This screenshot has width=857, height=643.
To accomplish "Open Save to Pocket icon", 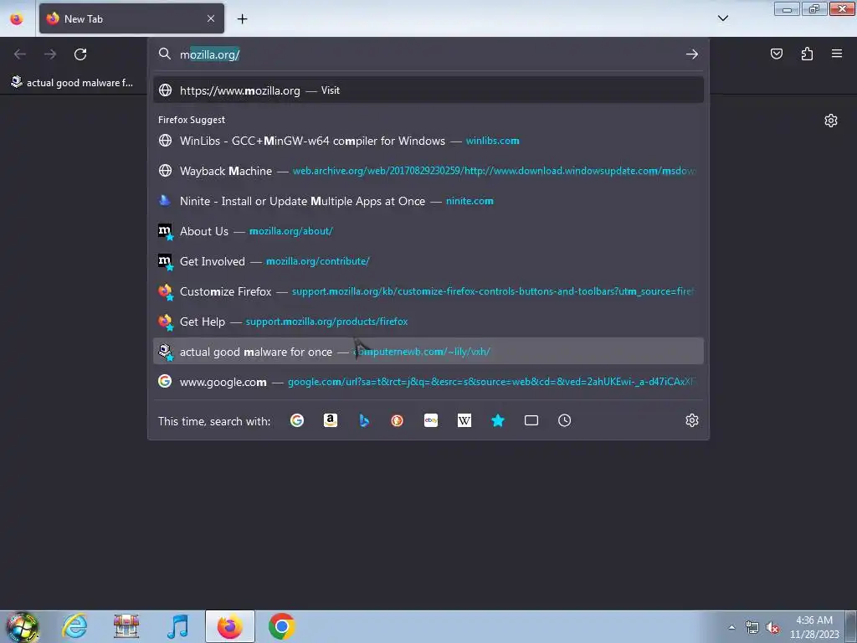I will pyautogui.click(x=776, y=54).
